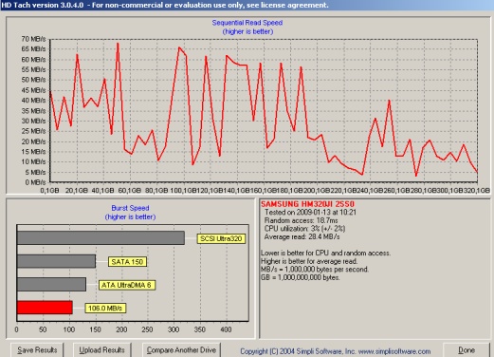Image resolution: width=494 pixels, height=357 pixels.
Task: Visit the www.simplisoftware.com copyright link
Action: coord(394,351)
